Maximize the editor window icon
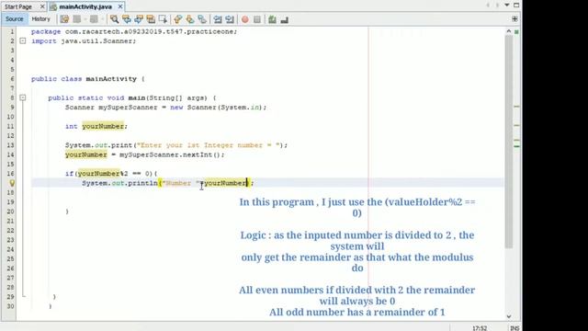Image resolution: width=588 pixels, height=331 pixels. click(x=516, y=6)
